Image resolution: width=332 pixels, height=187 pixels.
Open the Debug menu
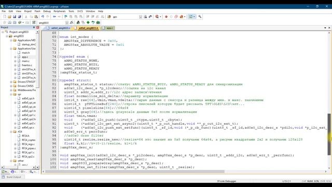pyautogui.click(x=47, y=11)
